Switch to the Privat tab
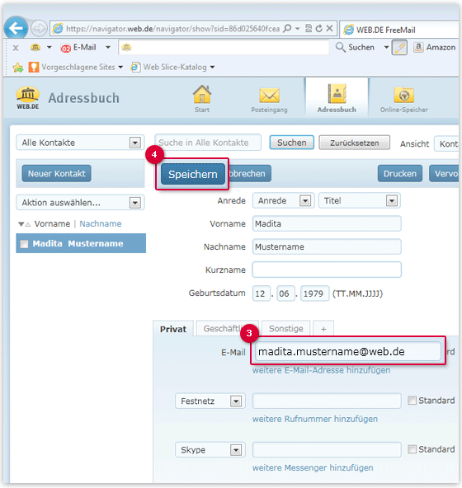The height and width of the screenshot is (488, 462). click(x=173, y=329)
